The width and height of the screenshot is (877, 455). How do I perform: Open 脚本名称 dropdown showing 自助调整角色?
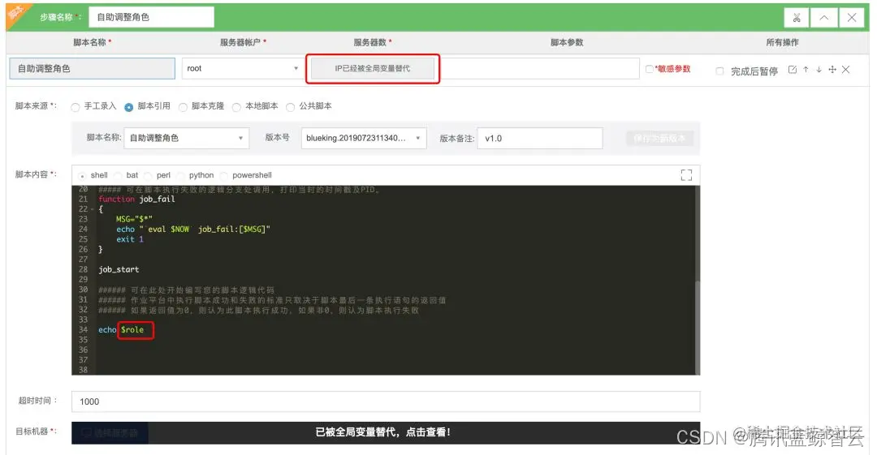pyautogui.click(x=186, y=138)
